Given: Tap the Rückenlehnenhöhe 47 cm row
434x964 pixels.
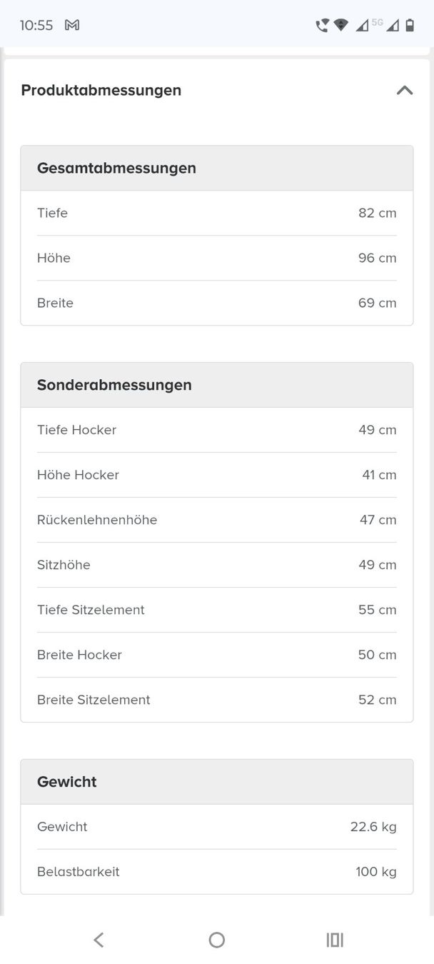Looking at the screenshot, I should [x=217, y=520].
